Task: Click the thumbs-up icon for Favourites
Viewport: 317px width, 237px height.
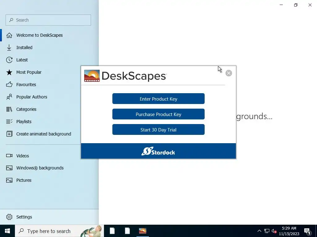Action: (x=9, y=85)
